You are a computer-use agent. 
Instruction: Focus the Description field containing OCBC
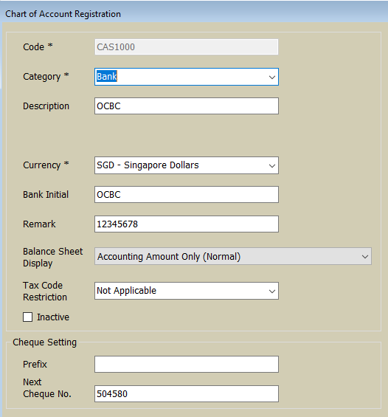click(187, 106)
